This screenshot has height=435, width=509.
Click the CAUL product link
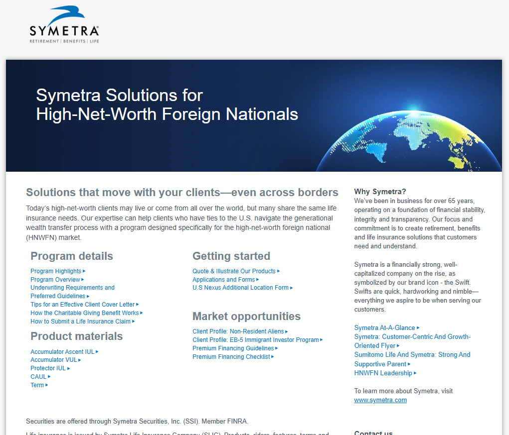coord(38,377)
